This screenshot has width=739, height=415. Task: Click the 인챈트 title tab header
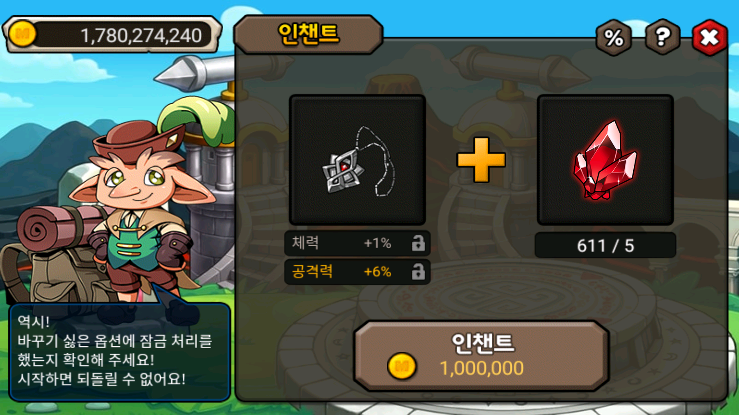point(309,34)
